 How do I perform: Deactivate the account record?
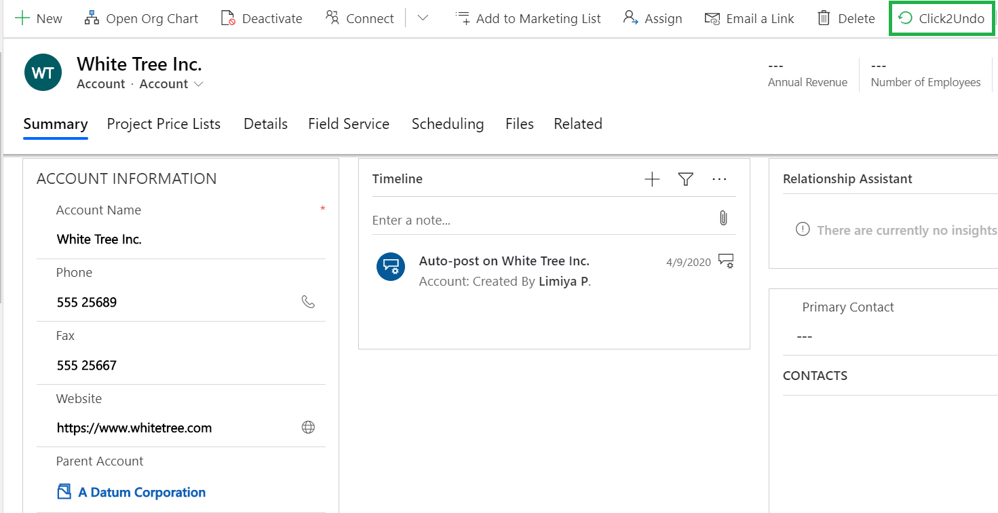pyautogui.click(x=261, y=18)
